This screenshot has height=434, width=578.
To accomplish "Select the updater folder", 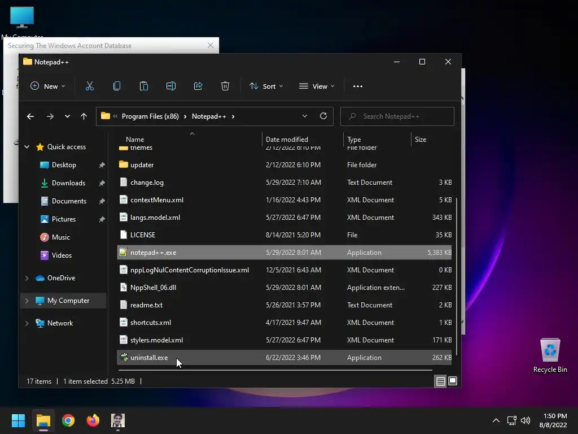I will [x=284, y=165].
